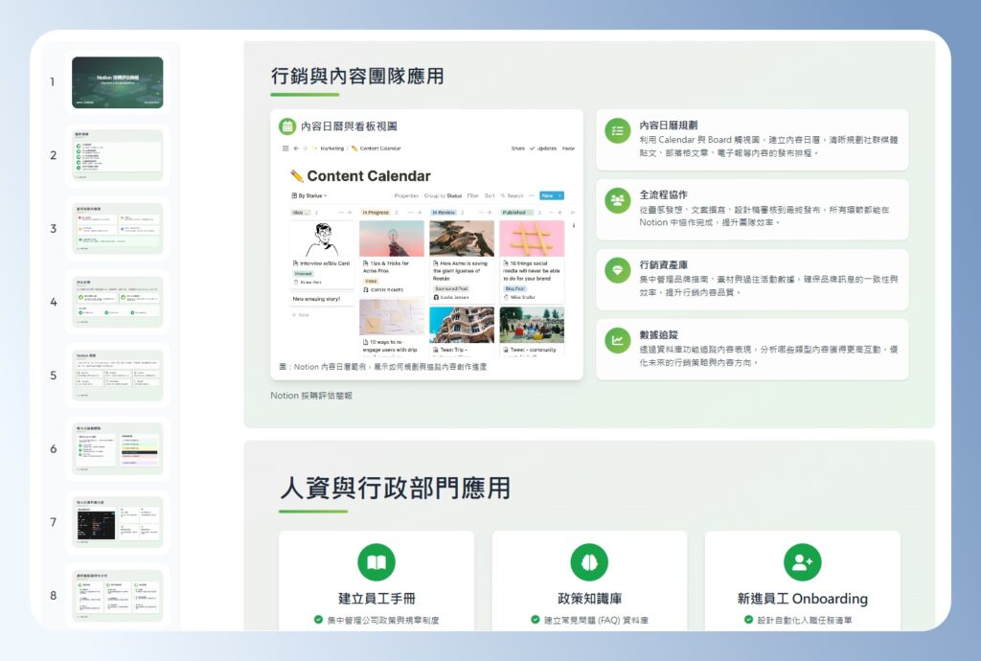
Task: Click the 政策知識庫 circular icon
Action: 589,559
